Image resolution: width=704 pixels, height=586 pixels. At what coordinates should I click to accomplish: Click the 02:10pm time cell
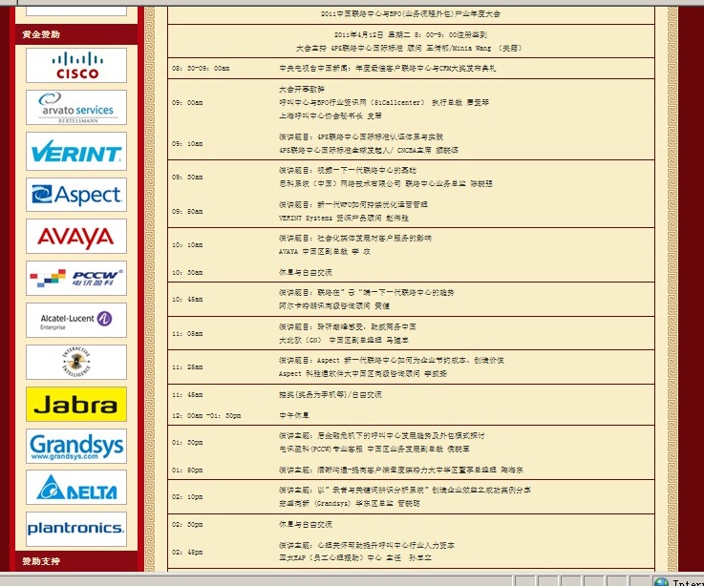click(x=187, y=496)
